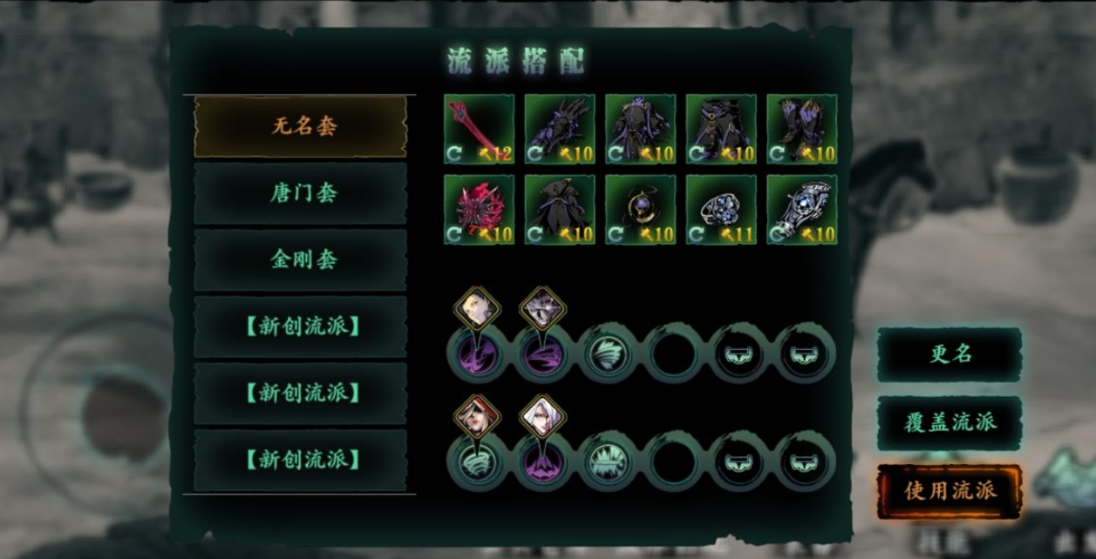Click the 使用流派 button

[x=950, y=491]
